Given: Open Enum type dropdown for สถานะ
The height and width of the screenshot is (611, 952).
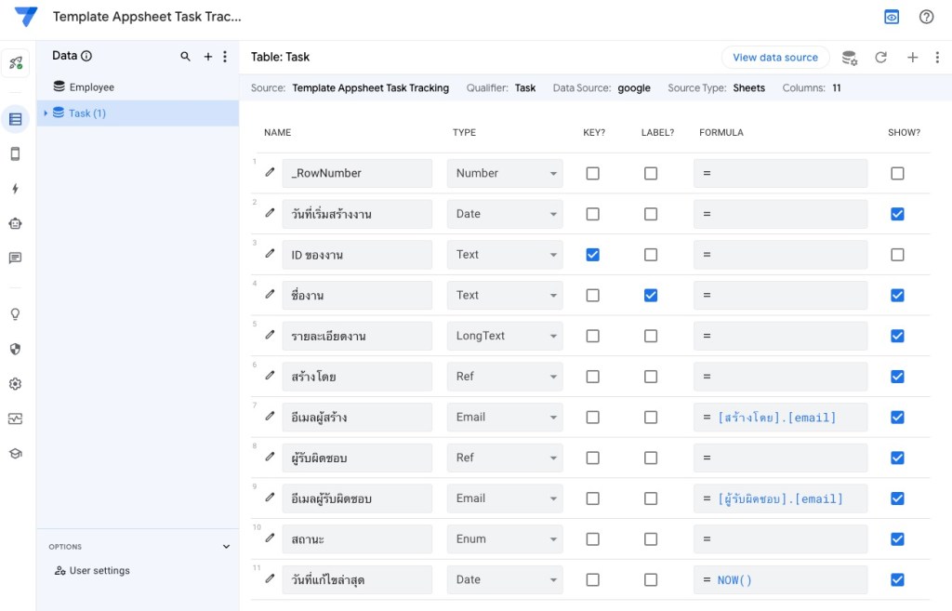Looking at the screenshot, I should 505,538.
